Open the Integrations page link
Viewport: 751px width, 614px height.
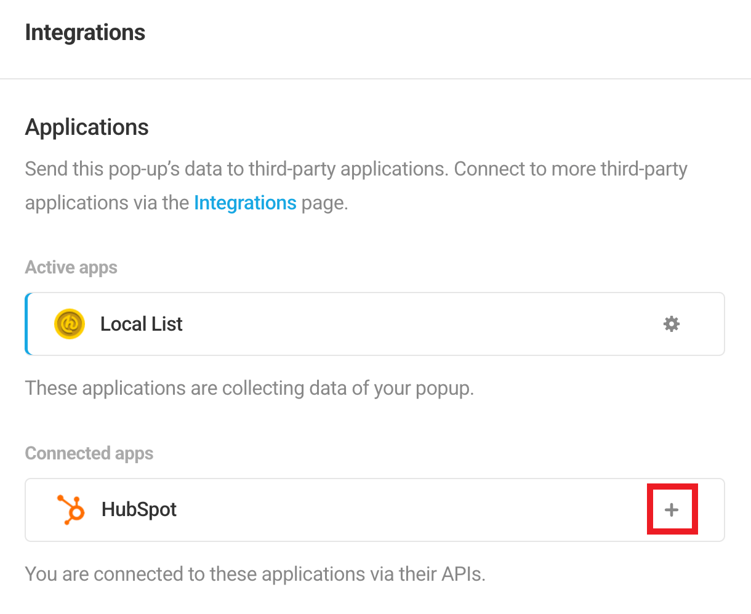[x=245, y=203]
